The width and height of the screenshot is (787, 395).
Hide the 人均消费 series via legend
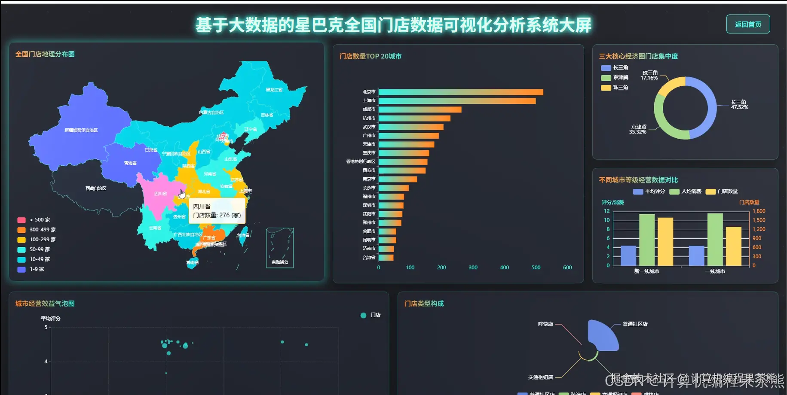pos(686,191)
